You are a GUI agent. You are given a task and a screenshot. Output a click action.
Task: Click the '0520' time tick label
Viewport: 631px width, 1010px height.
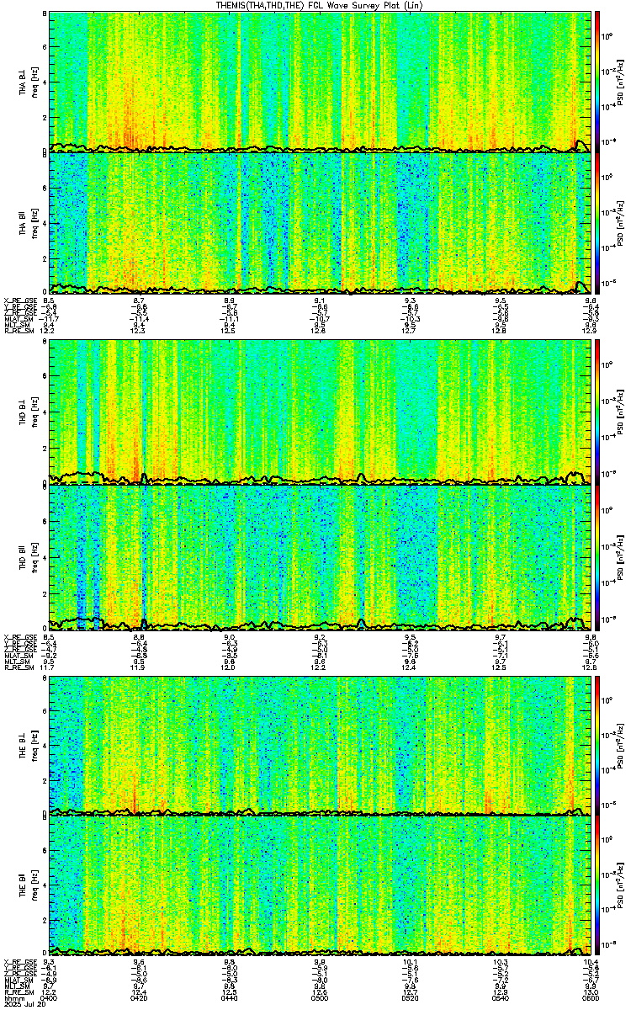[410, 997]
